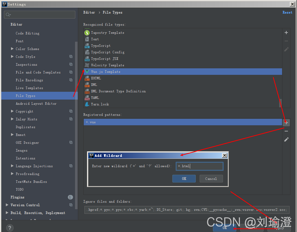Click the project-level icon beside File Encodings
Viewport: 297px width, 232px height.
pos(71,80)
